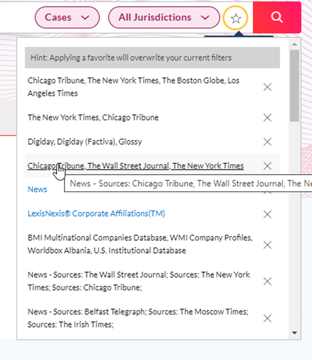The height and width of the screenshot is (360, 312).
Task: Open the All Jurisdictions dropdown
Action: [x=164, y=17]
